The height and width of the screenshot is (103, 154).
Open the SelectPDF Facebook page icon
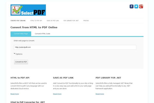point(131,6)
